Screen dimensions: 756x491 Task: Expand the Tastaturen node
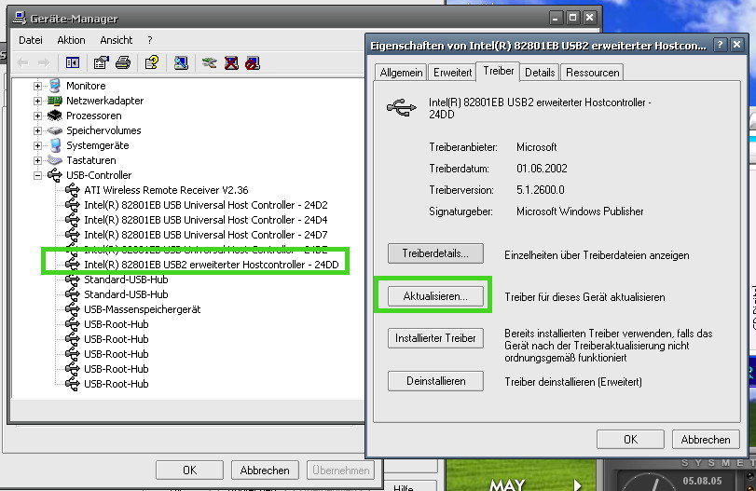(x=37, y=161)
